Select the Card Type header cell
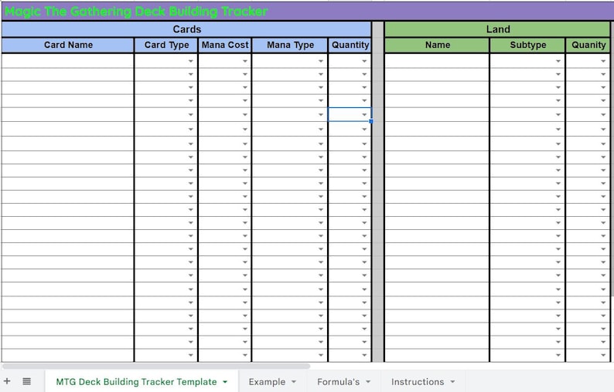The width and height of the screenshot is (614, 392). pos(166,45)
